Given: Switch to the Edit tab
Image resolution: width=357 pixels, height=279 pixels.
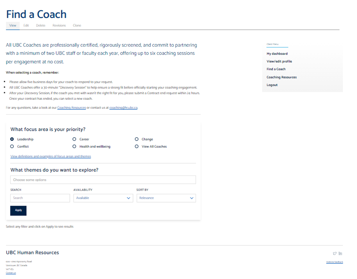Looking at the screenshot, I should (x=26, y=26).
